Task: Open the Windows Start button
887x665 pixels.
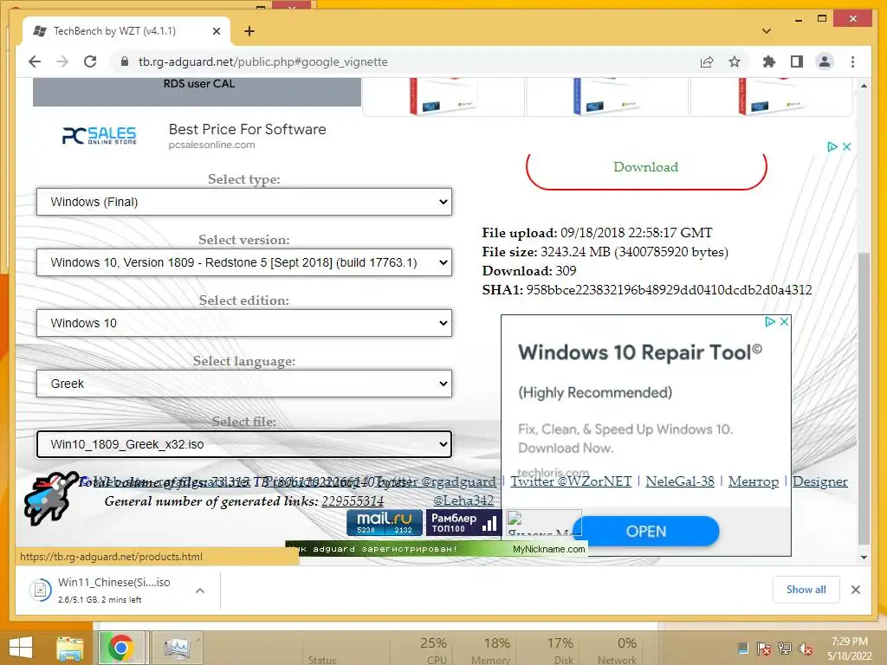Action: 21,648
